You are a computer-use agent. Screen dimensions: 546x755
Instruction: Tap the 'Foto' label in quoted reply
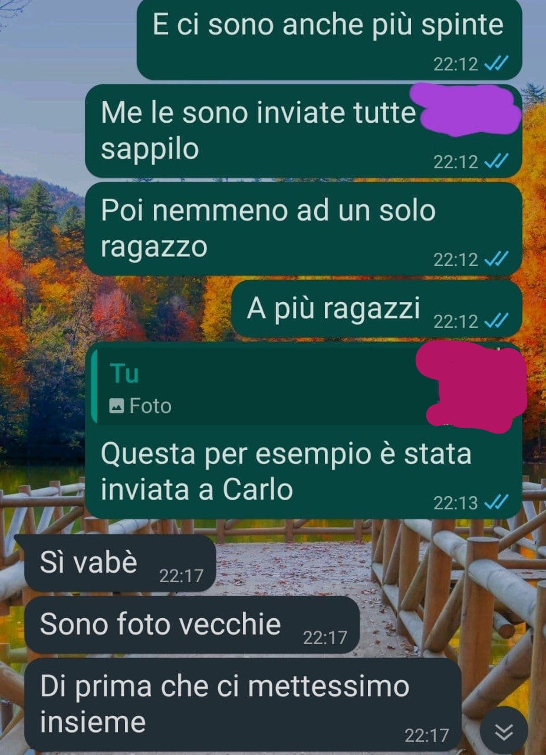coord(150,406)
